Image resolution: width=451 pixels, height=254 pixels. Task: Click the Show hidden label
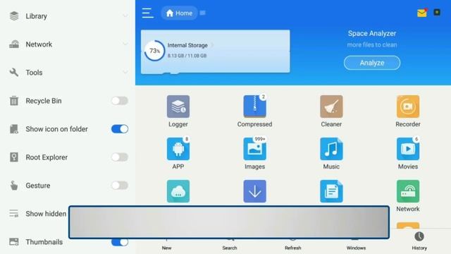[46, 214]
